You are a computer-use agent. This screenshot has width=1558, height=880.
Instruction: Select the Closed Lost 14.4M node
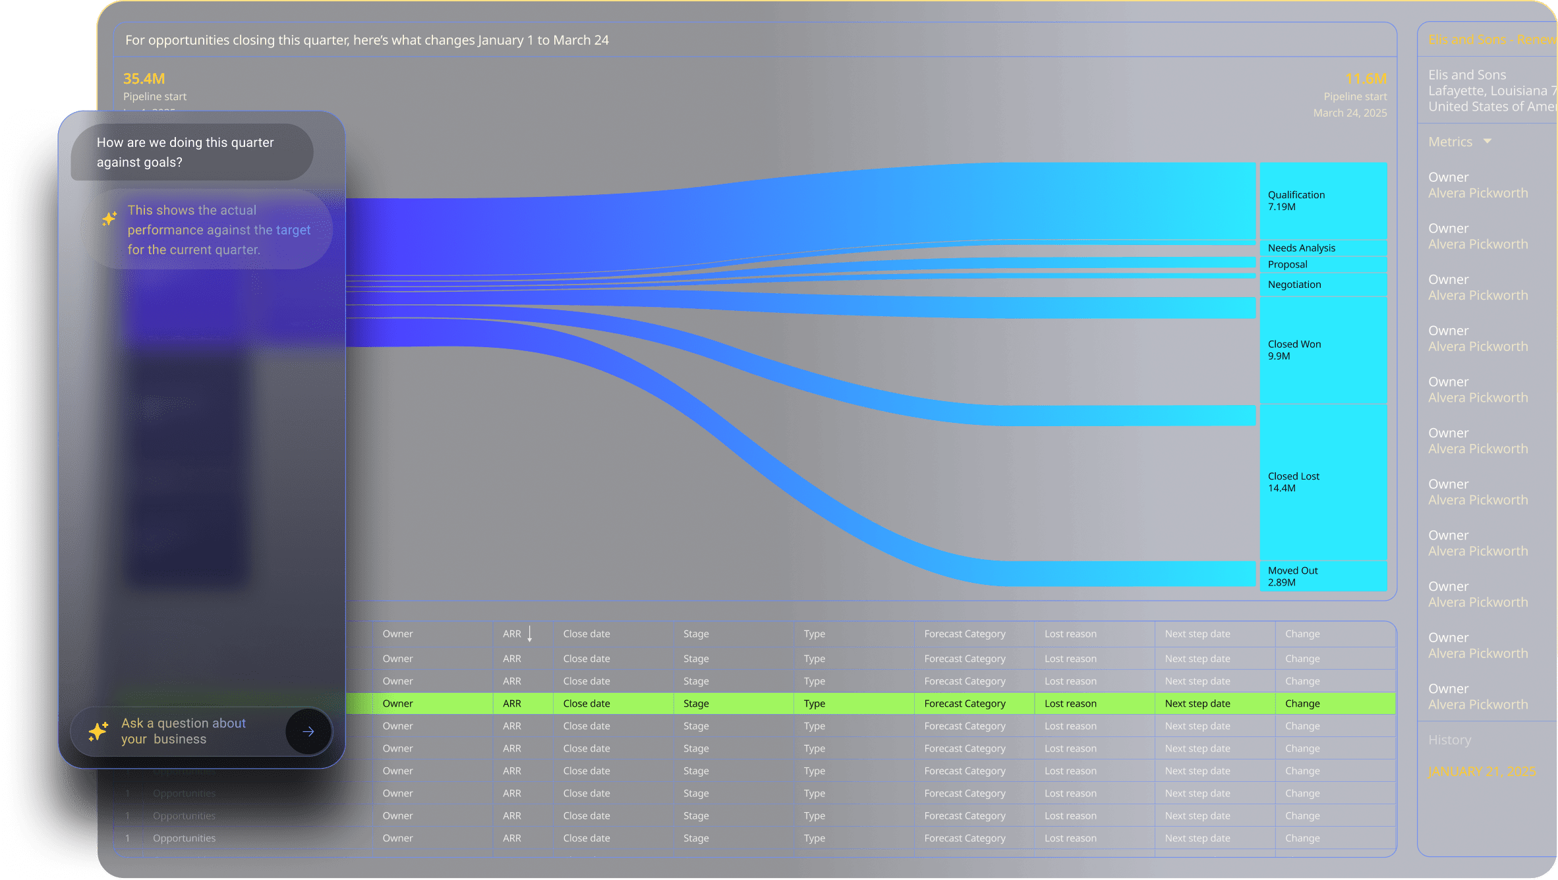(1323, 482)
